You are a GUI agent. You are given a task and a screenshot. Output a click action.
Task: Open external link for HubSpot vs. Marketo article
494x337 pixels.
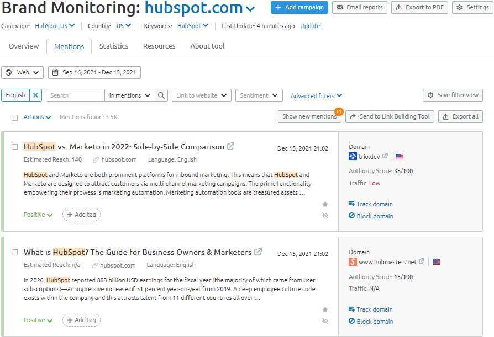[230, 146]
